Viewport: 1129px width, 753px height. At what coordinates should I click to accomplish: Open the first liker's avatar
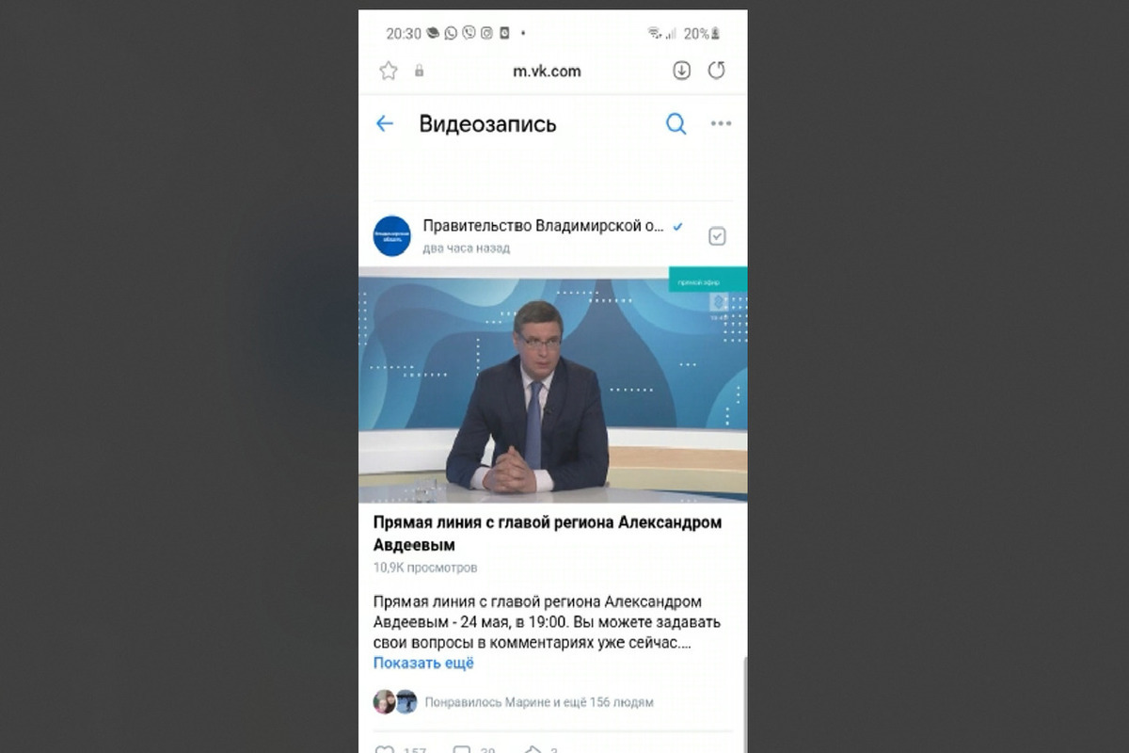[384, 702]
